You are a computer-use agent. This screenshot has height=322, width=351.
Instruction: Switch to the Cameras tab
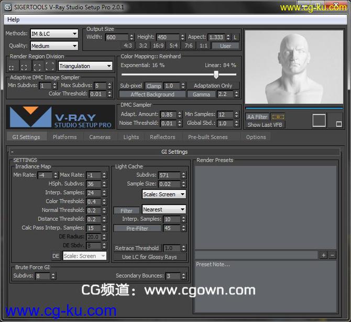pos(100,137)
